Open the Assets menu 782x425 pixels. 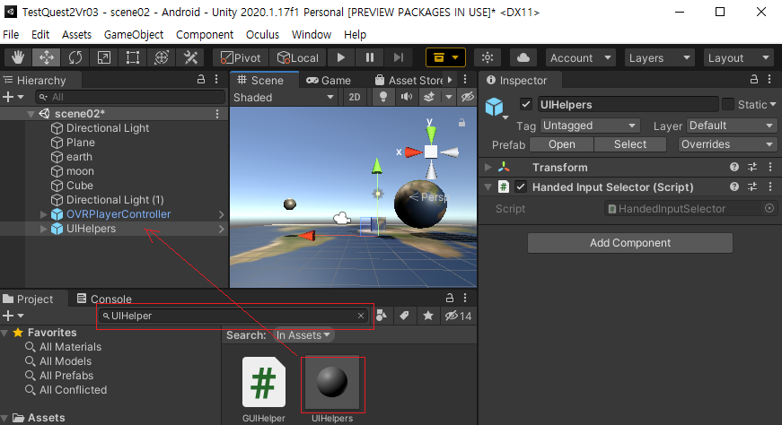77,34
